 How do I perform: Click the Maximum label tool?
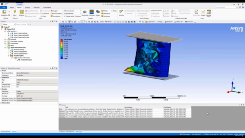[106, 13]
